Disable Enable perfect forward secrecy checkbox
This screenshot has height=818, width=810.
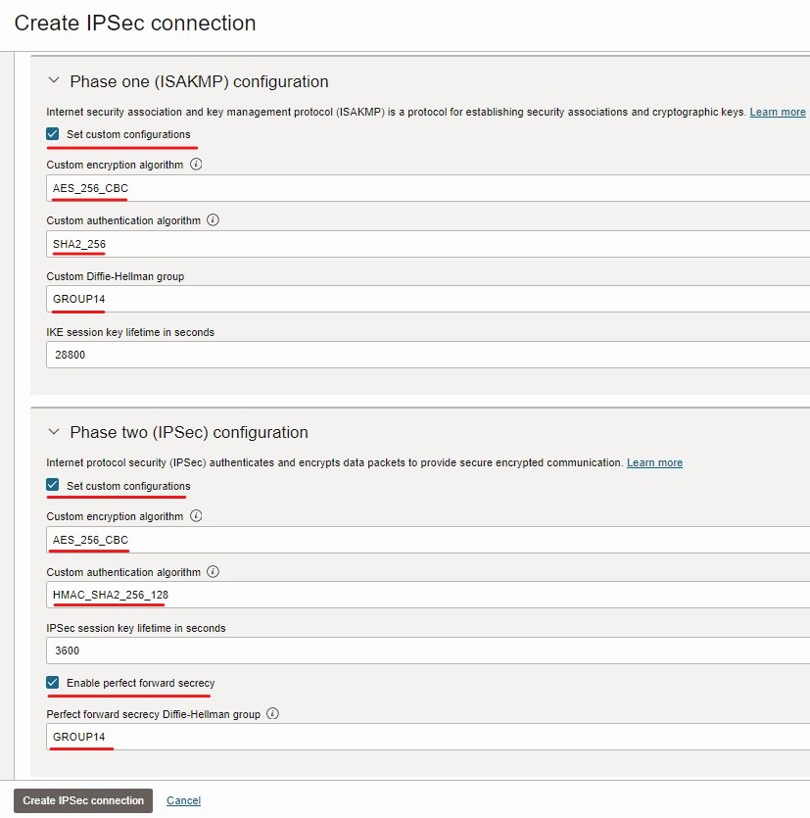coord(53,683)
